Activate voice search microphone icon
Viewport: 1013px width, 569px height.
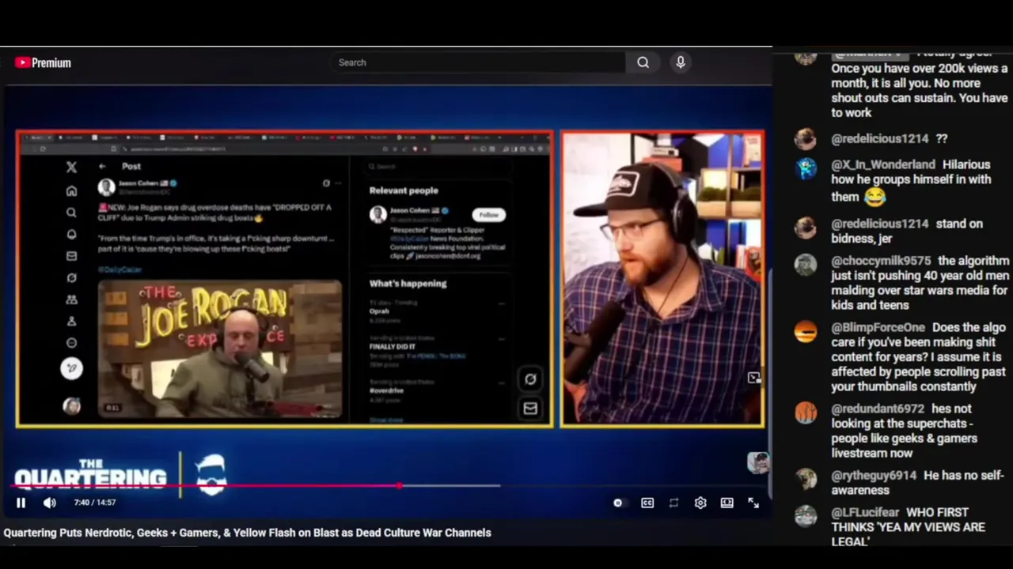tap(681, 62)
